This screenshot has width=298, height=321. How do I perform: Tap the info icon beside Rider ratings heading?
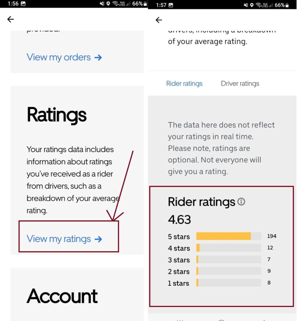coord(241,201)
